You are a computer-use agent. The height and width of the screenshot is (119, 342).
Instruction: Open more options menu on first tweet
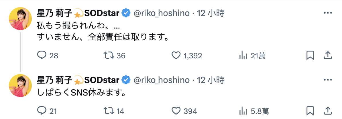tap(327, 13)
